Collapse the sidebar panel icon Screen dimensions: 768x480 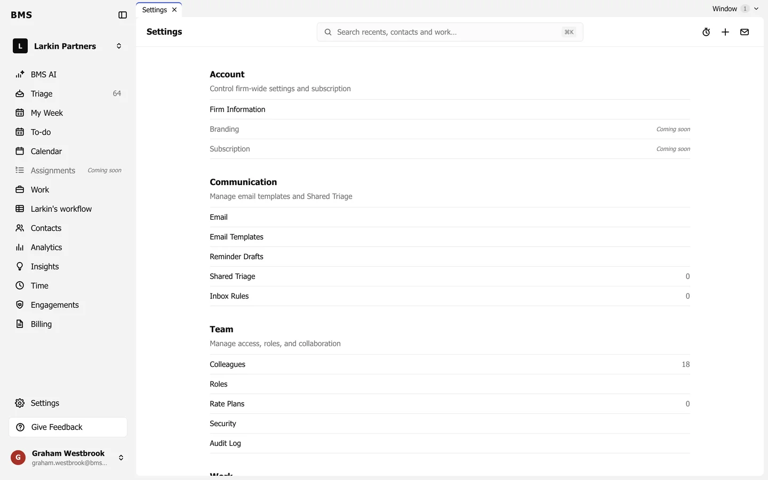pyautogui.click(x=123, y=15)
